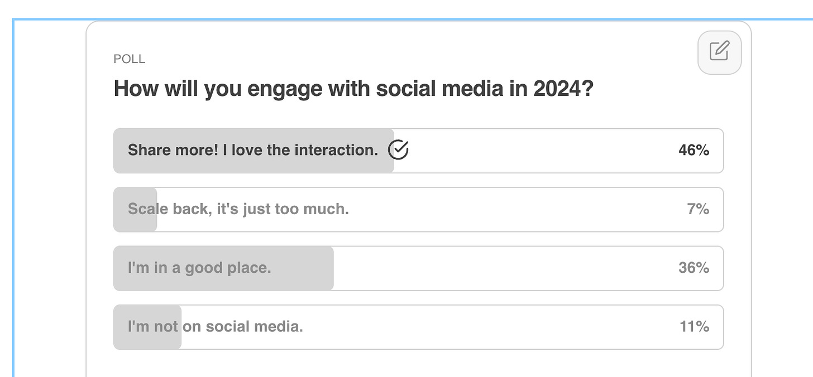Click the gray fill of the 11% option
The width and height of the screenshot is (813, 377).
(147, 327)
